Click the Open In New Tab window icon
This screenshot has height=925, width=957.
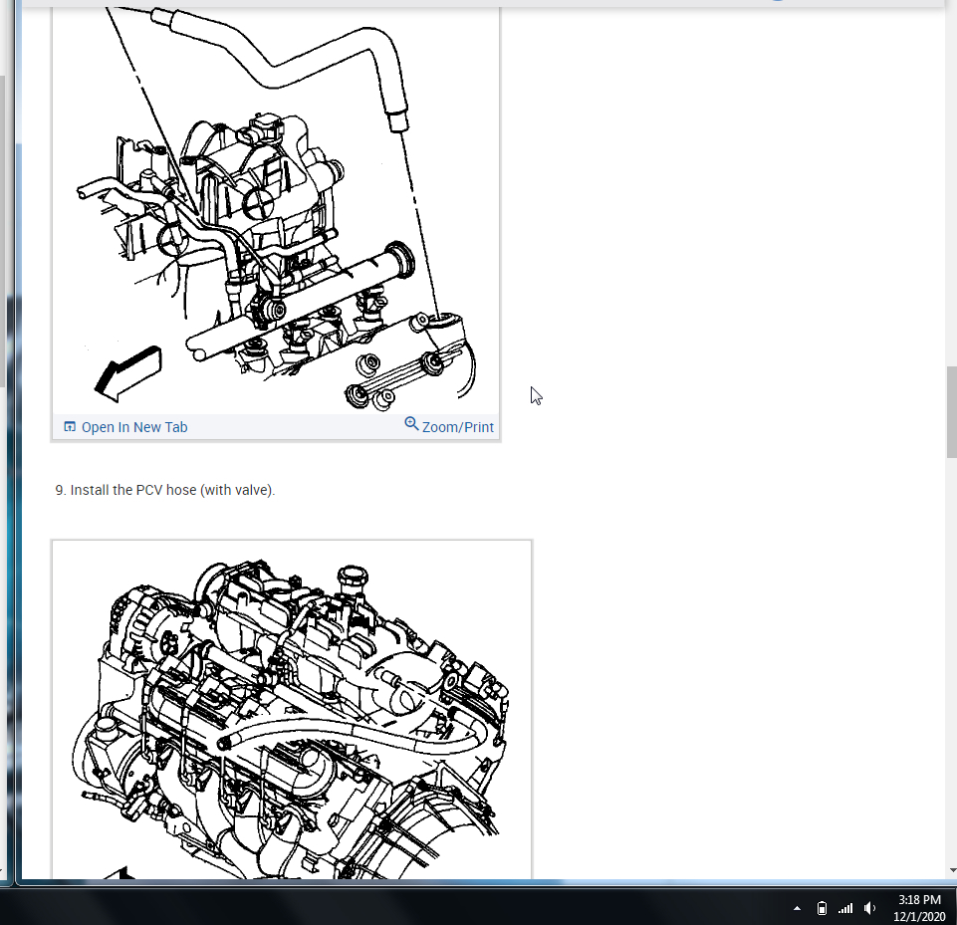pos(70,426)
